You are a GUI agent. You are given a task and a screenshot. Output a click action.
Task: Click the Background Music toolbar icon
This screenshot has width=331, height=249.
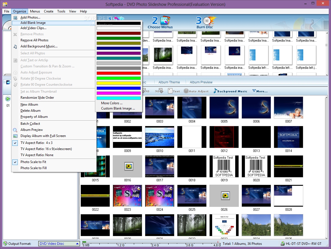215,91
